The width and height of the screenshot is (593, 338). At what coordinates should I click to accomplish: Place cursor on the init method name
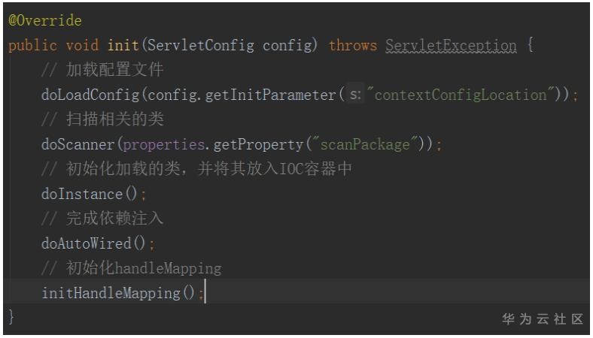click(123, 46)
